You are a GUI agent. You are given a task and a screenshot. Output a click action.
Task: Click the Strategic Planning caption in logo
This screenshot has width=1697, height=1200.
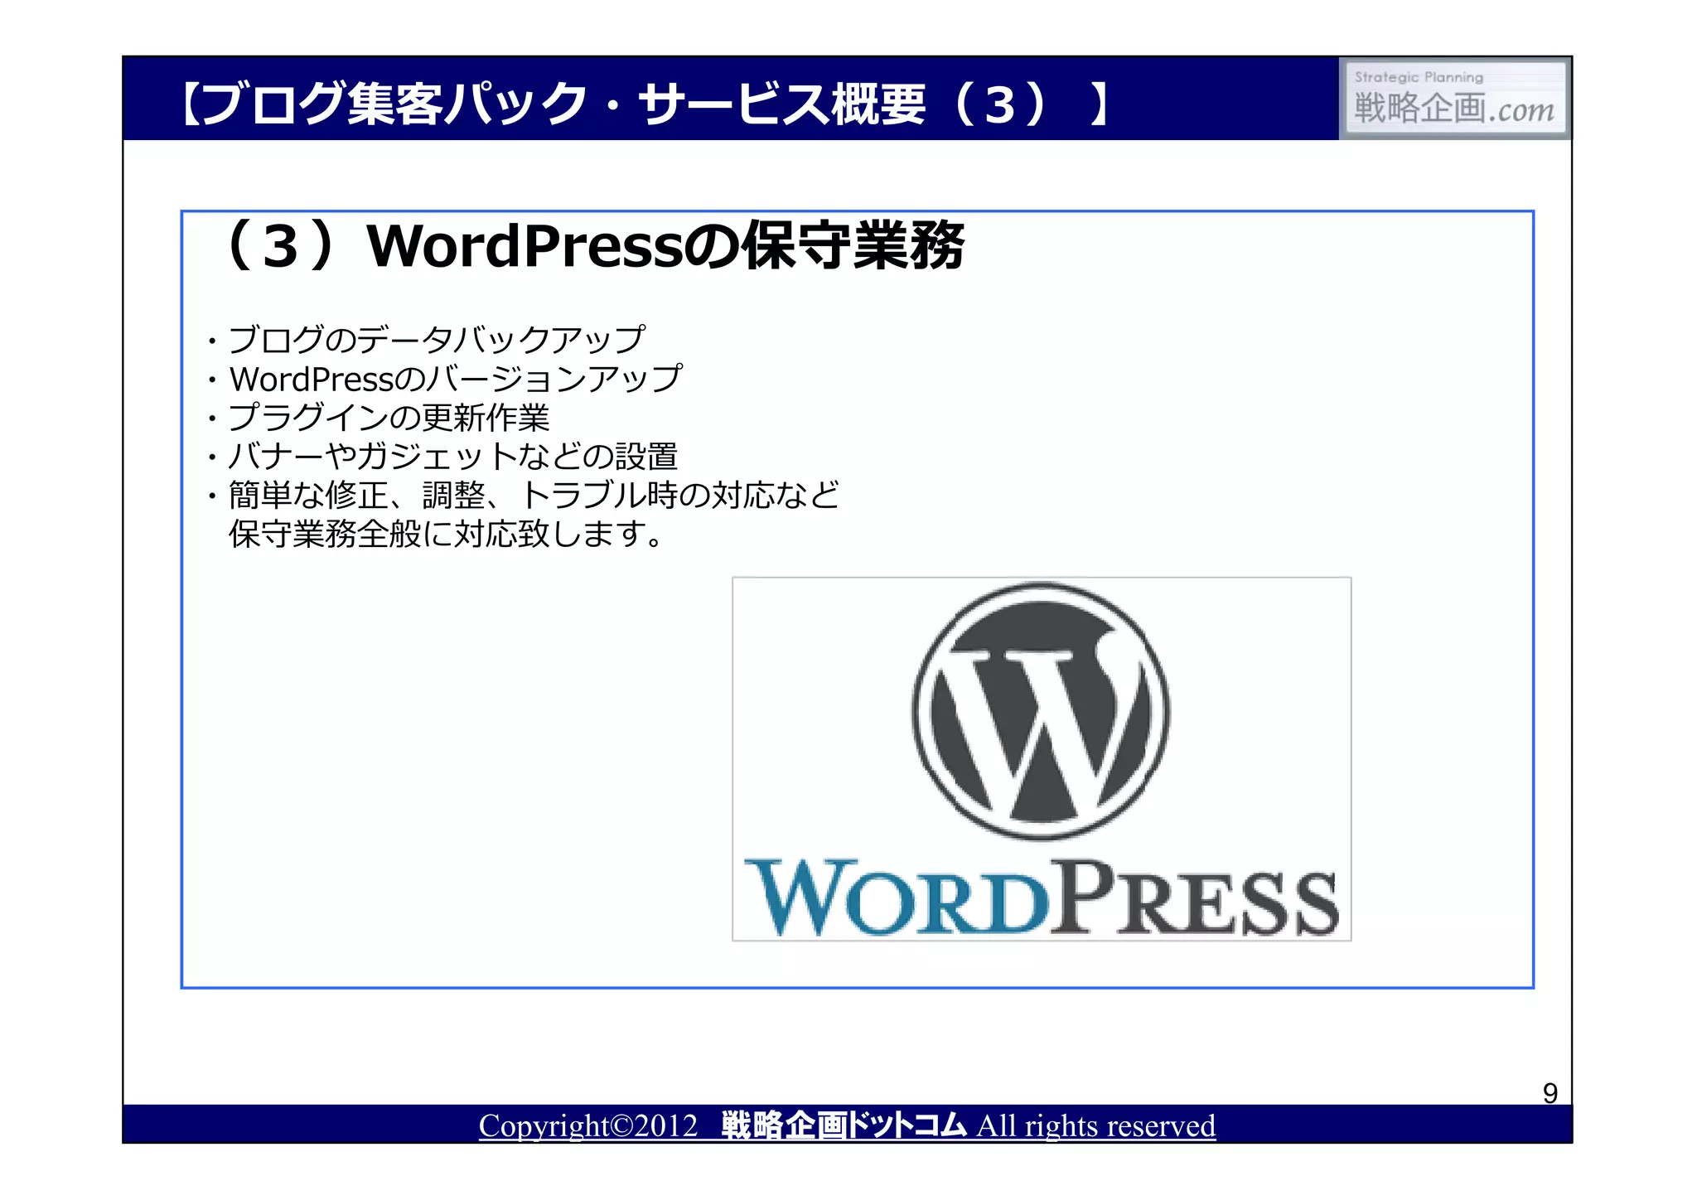coord(1419,77)
